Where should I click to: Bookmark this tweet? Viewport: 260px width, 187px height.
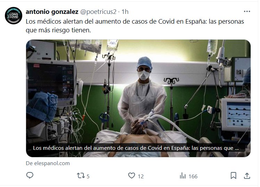point(234,176)
